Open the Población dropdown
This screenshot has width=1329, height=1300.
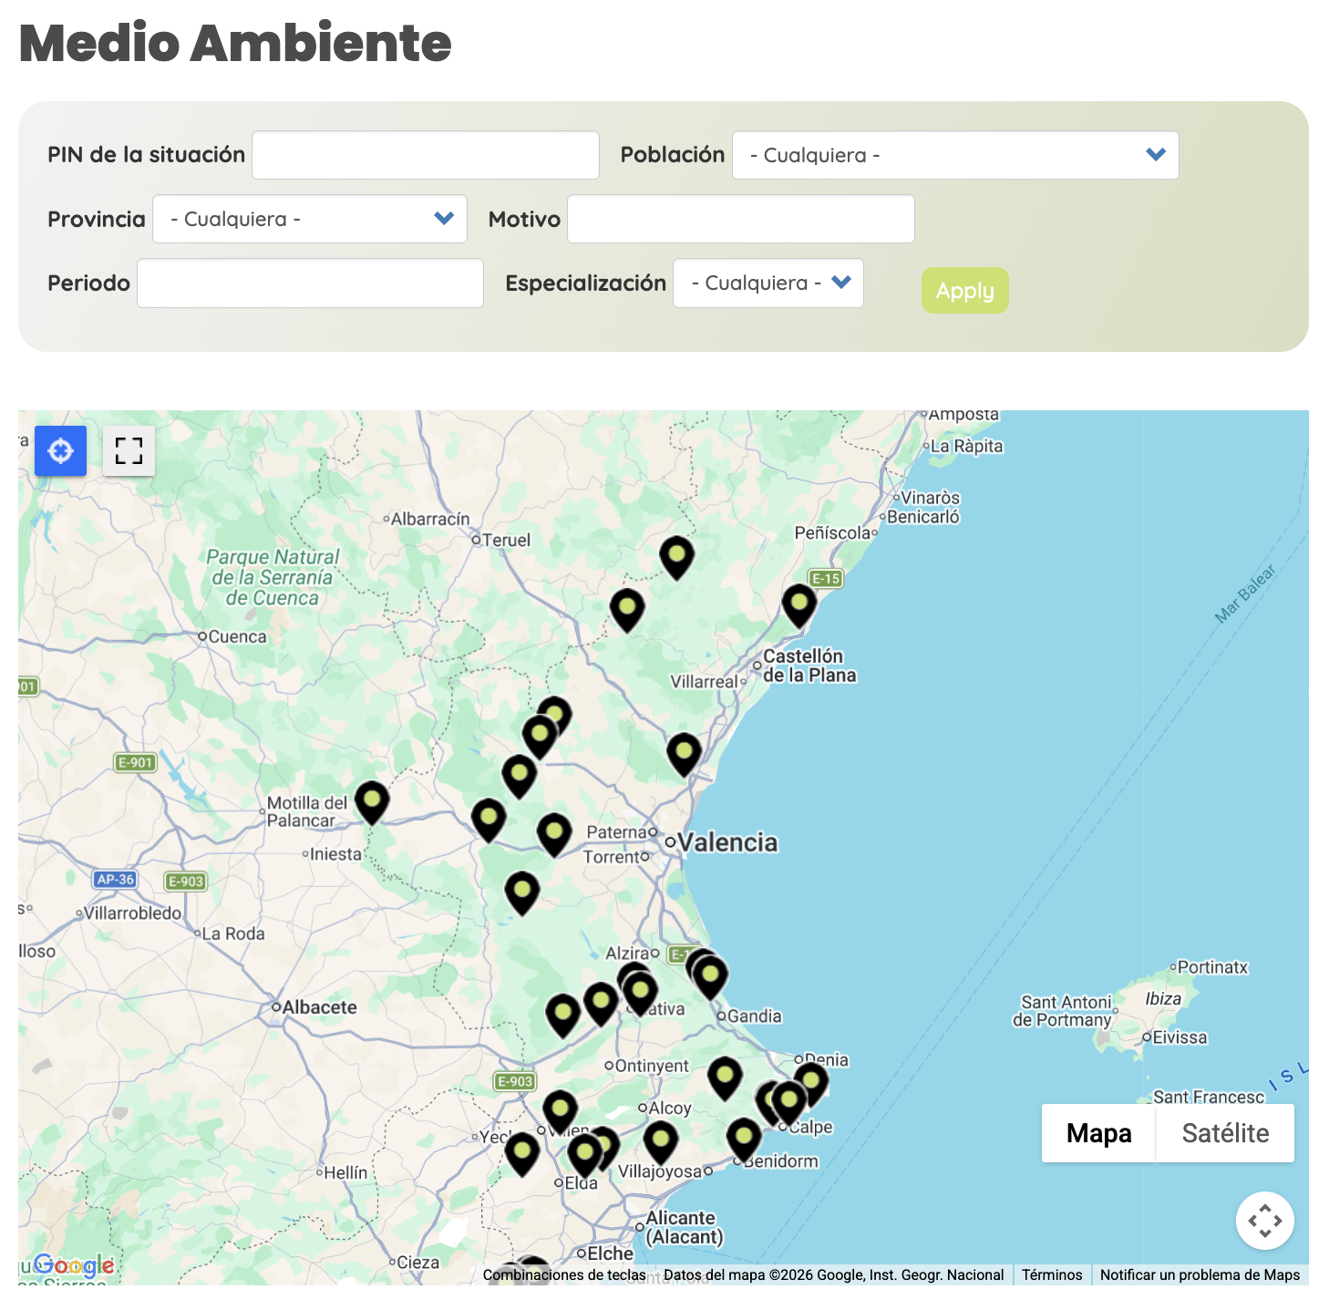(x=954, y=155)
